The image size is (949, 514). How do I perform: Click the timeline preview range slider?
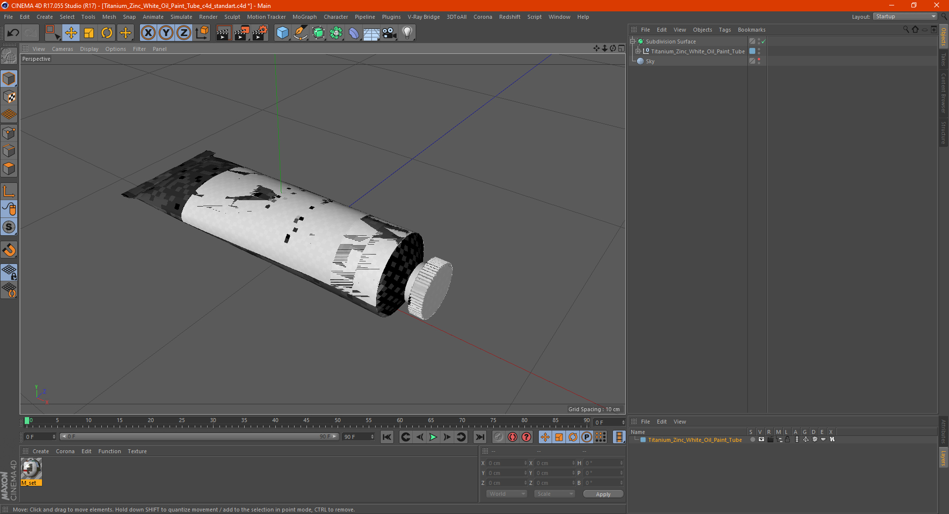point(199,436)
